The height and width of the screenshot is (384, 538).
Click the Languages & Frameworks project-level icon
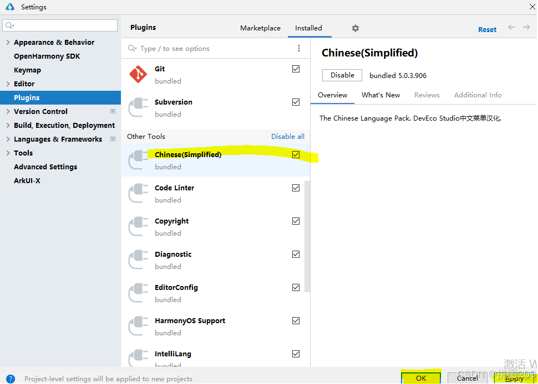[113, 139]
